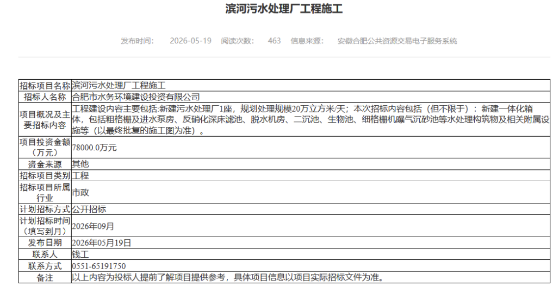Viewport: 559px width, 293px height.
Task: Click the 招标项目类别 label
Action: 45,176
